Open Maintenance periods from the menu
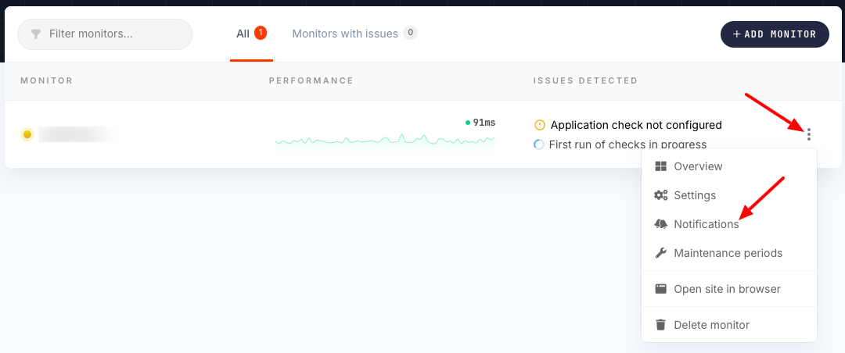Viewport: 845px width, 353px height. [x=728, y=253]
